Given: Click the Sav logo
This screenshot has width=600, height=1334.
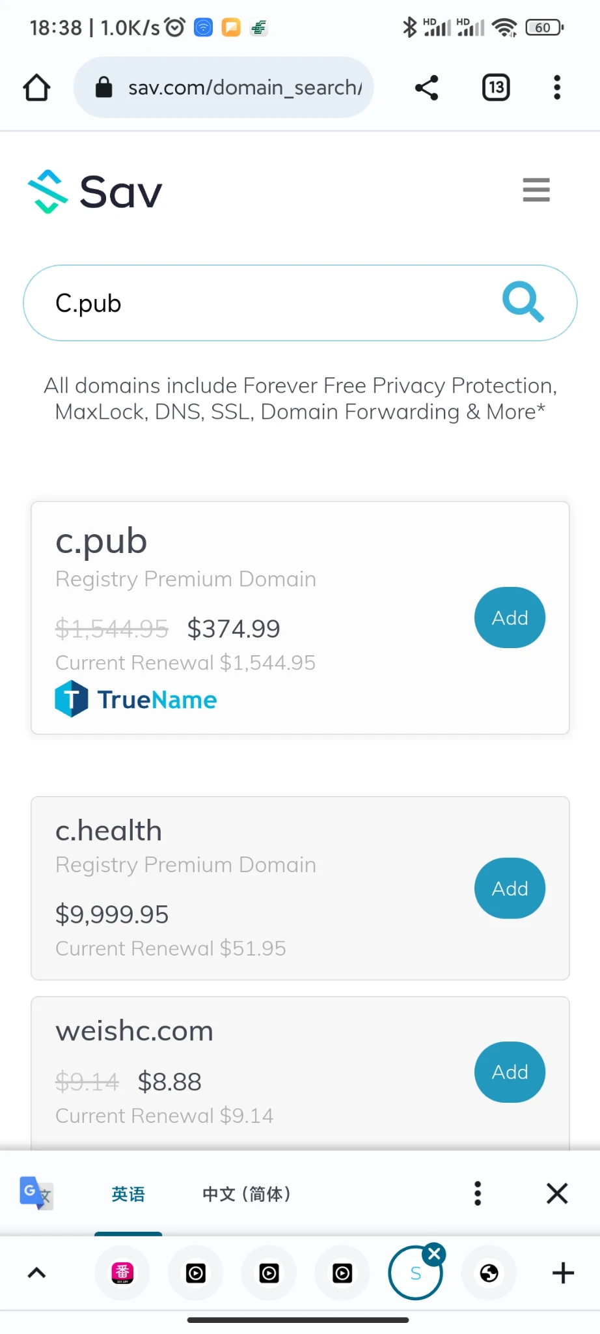Looking at the screenshot, I should pyautogui.click(x=95, y=192).
